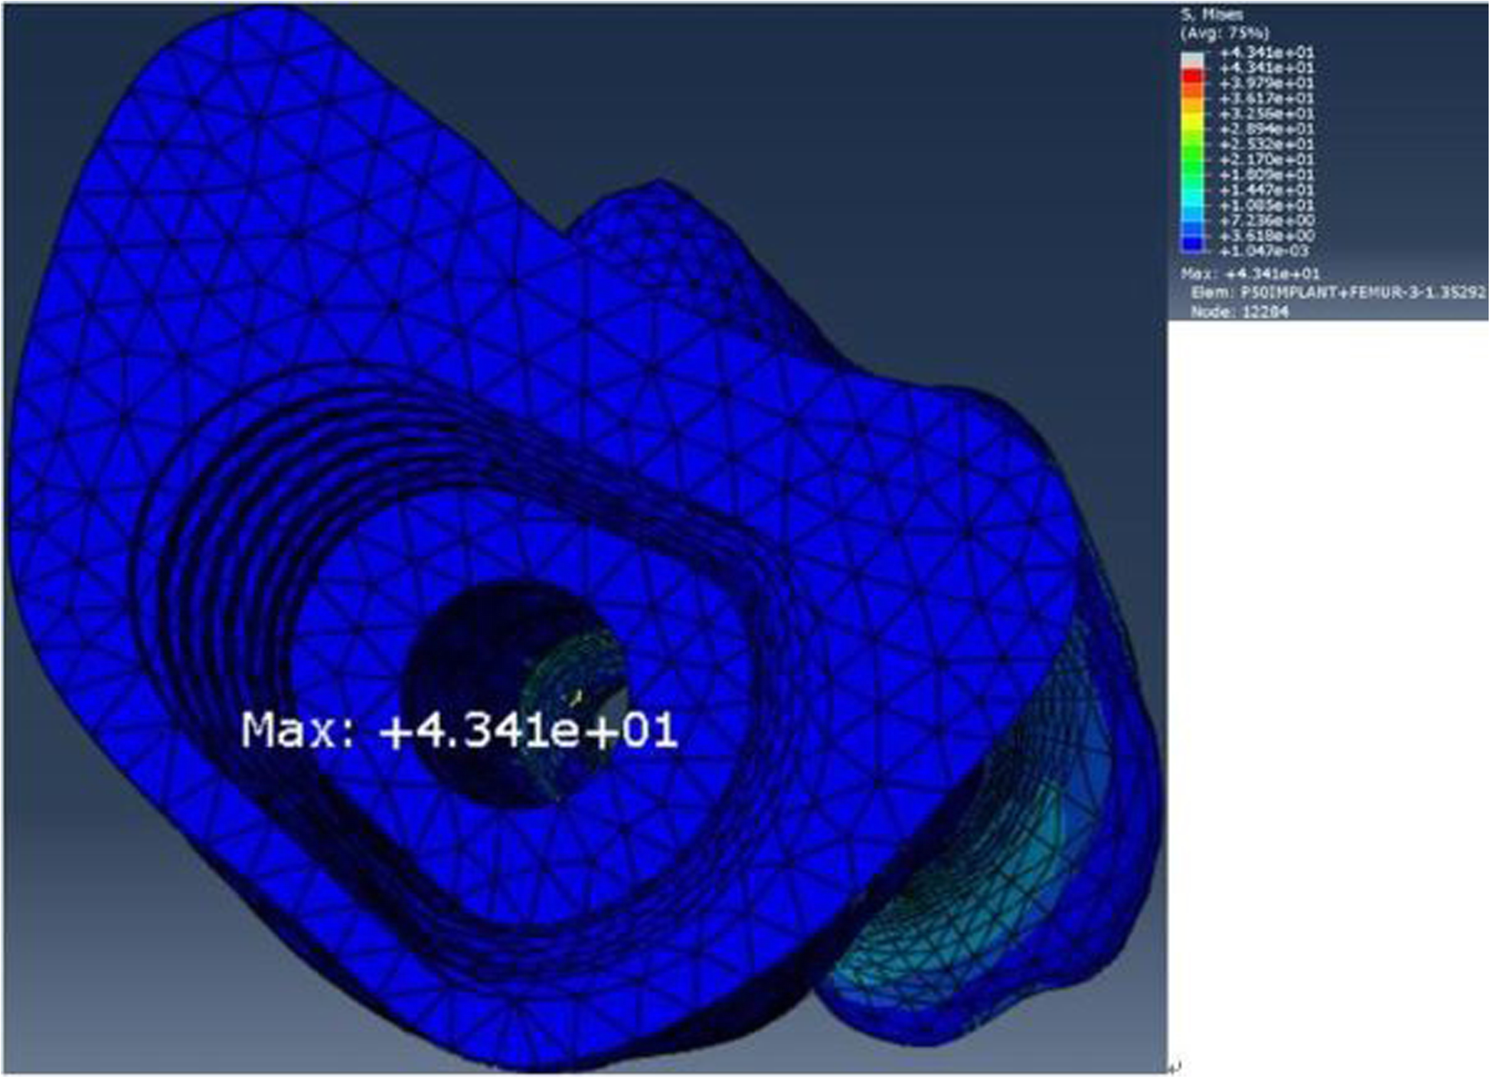Click the legend value +1.085e+01
This screenshot has width=1490, height=1078.
coord(1266,205)
